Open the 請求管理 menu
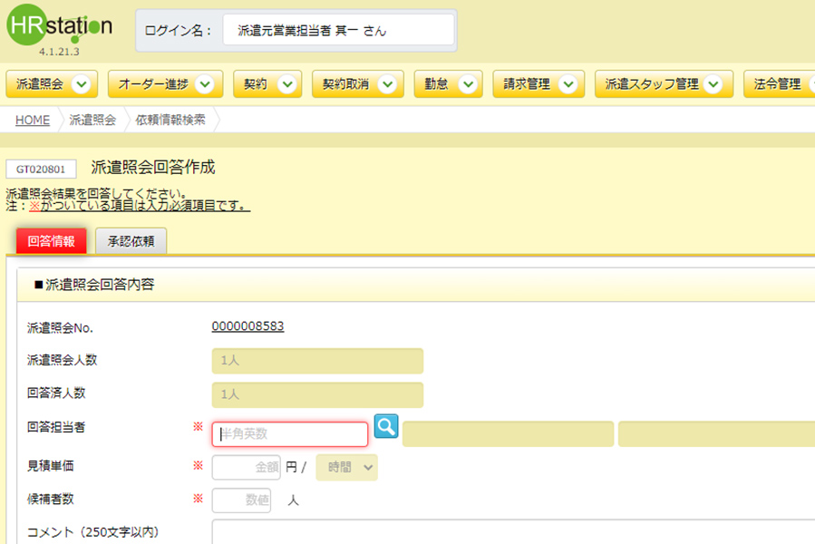The image size is (815, 544). 538,84
